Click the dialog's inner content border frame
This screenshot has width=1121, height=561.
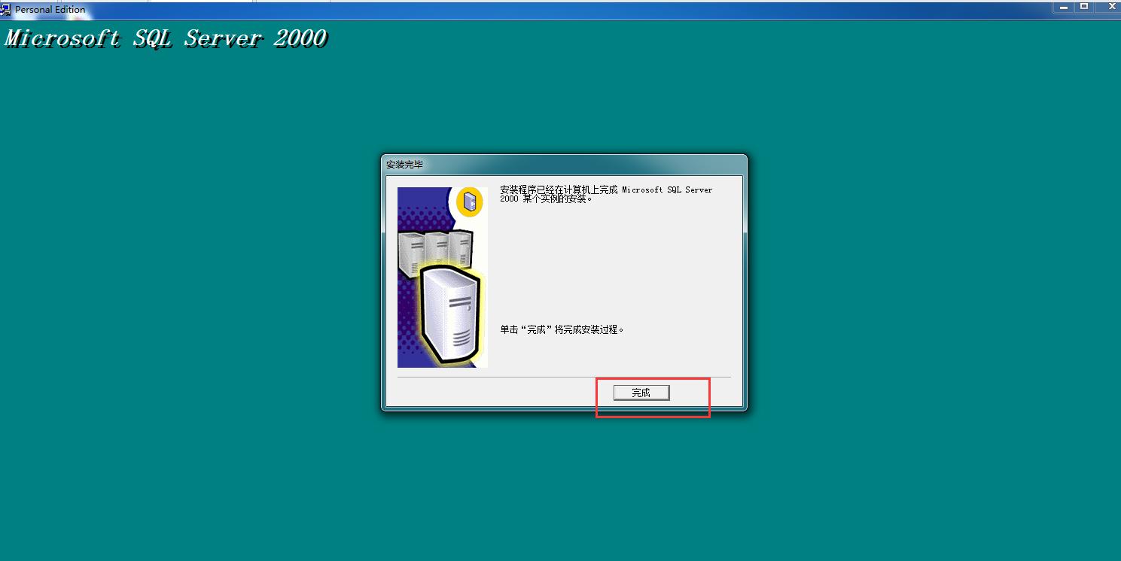[x=563, y=174]
